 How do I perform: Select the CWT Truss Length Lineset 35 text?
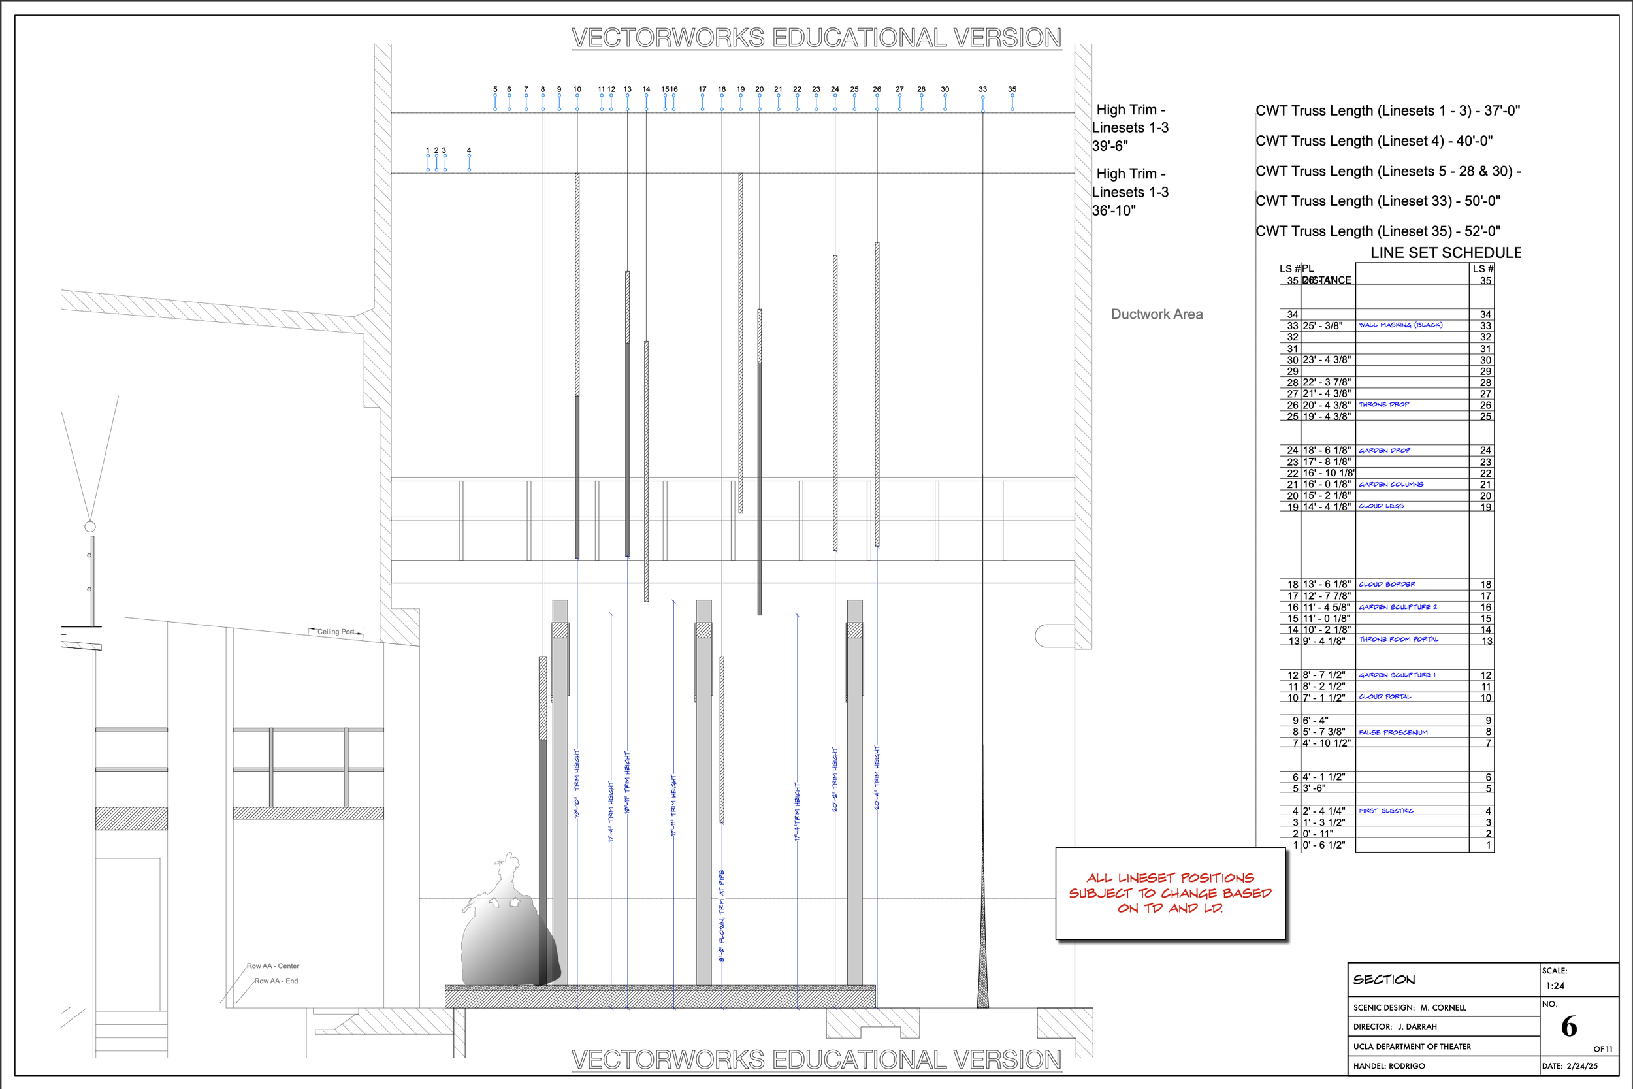point(1378,231)
